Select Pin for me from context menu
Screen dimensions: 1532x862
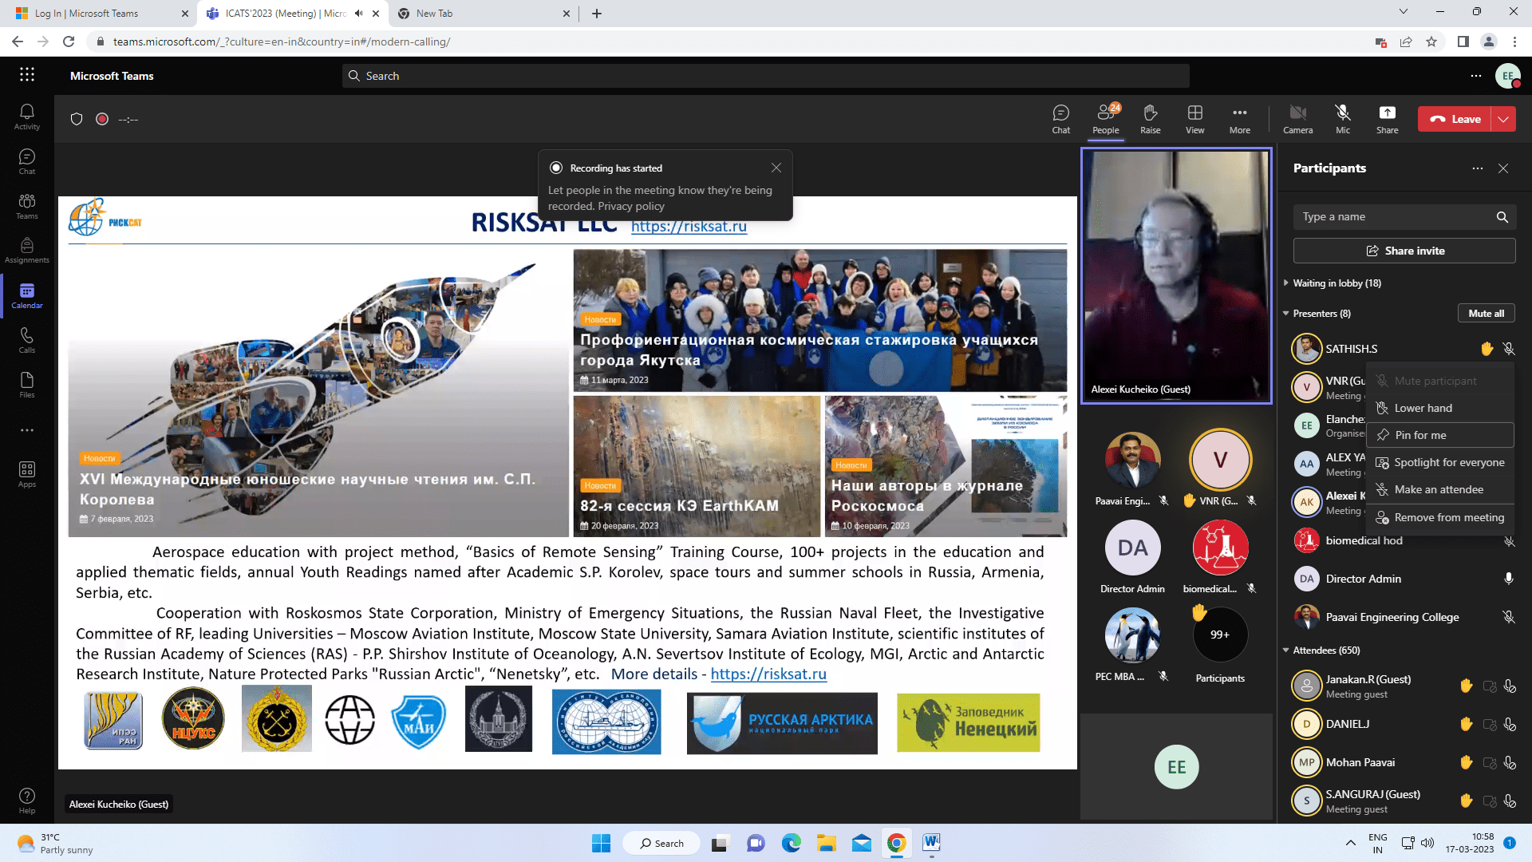click(x=1420, y=435)
